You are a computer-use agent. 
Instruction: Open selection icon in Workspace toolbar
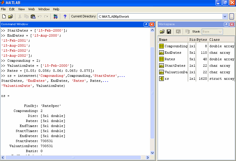(x=178, y=32)
